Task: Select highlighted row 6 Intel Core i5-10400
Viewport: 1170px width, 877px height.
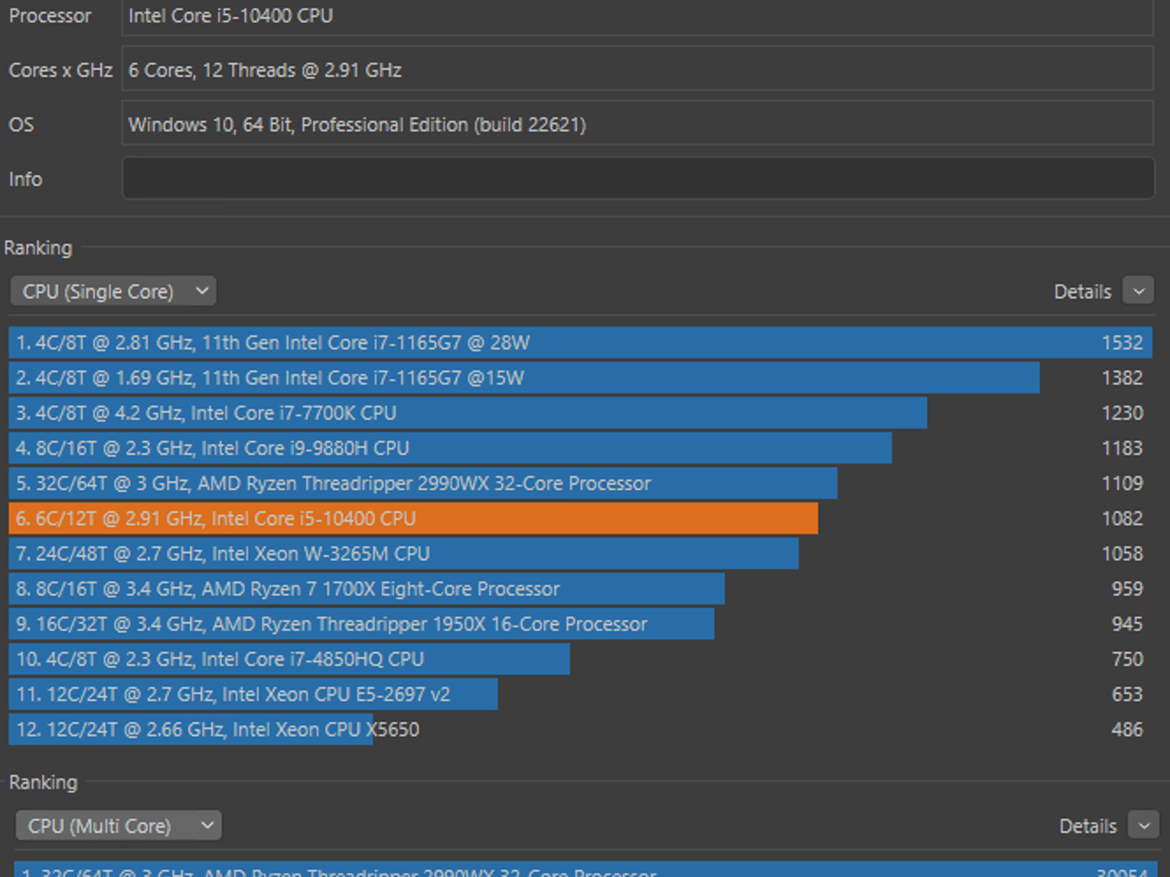Action: tap(580, 518)
